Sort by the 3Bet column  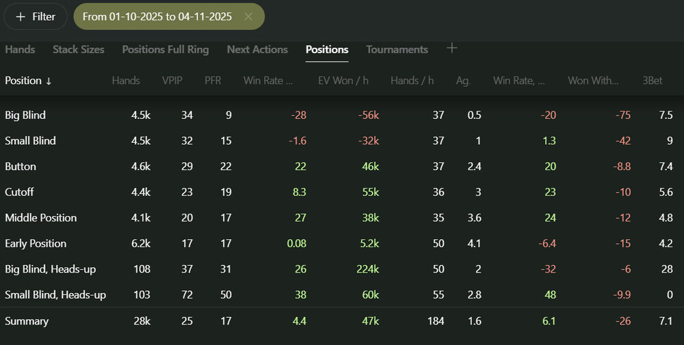(x=653, y=81)
